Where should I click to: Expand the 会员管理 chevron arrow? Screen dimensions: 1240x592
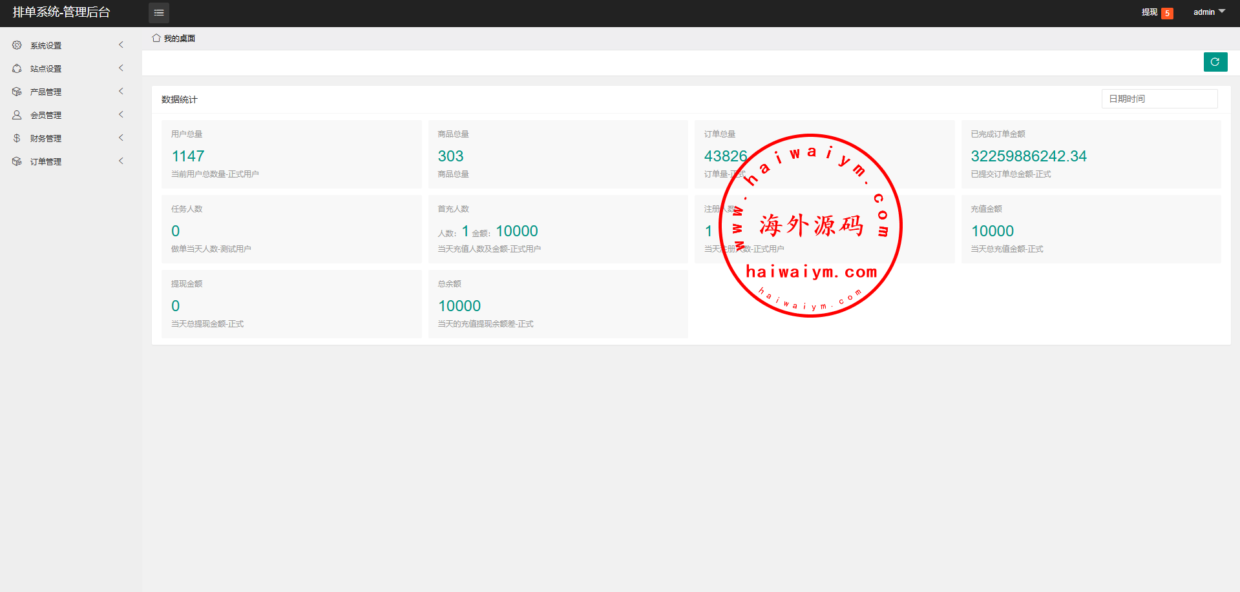(x=121, y=114)
